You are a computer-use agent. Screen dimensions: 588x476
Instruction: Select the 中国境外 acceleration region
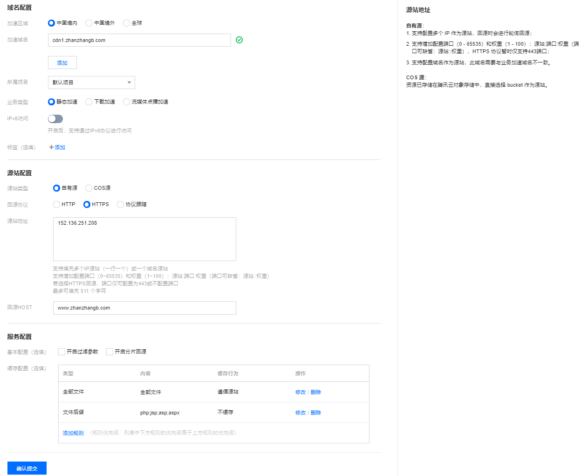pyautogui.click(x=89, y=23)
